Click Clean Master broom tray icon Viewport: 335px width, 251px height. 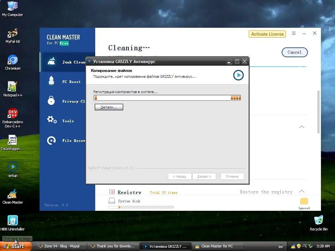coord(293,246)
